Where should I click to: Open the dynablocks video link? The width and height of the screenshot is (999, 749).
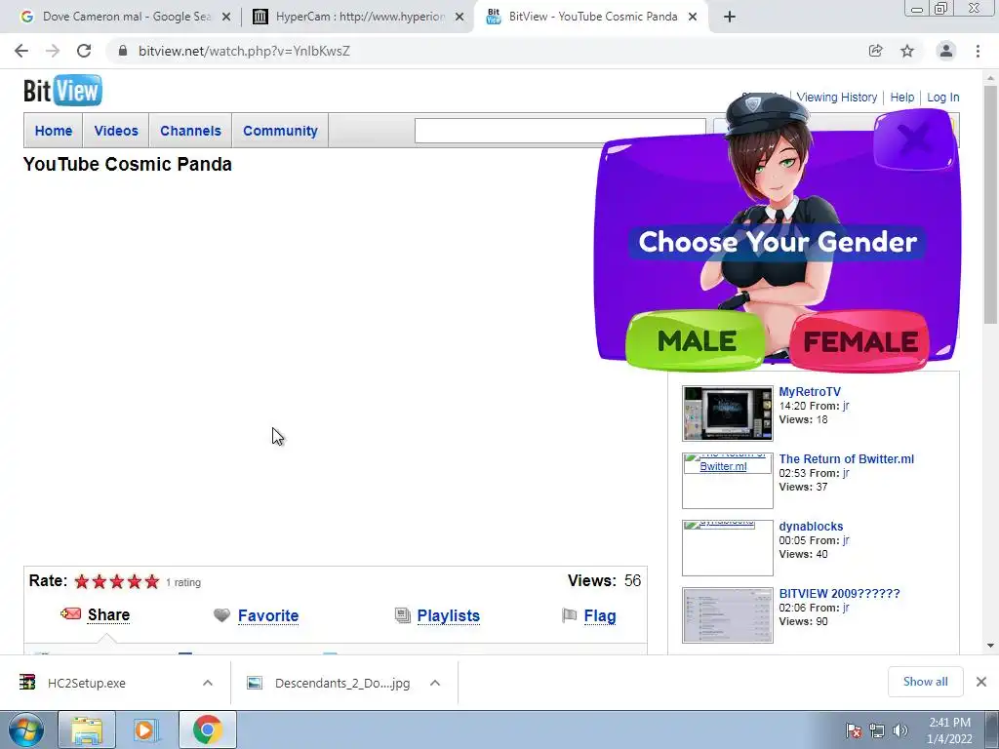[x=811, y=526]
